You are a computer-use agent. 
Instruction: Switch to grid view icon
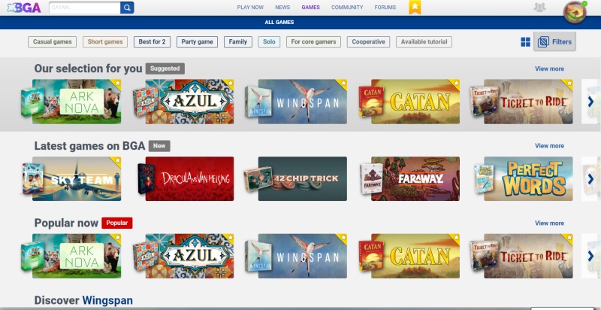525,42
